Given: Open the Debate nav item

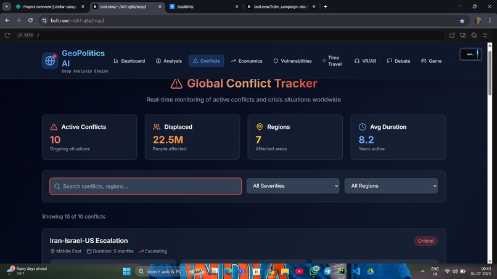Looking at the screenshot, I should [399, 61].
